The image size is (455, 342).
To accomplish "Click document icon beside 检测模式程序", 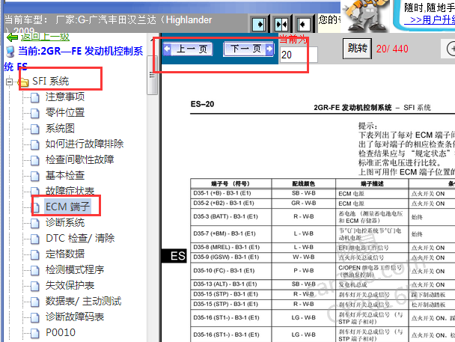I will click(x=35, y=271).
